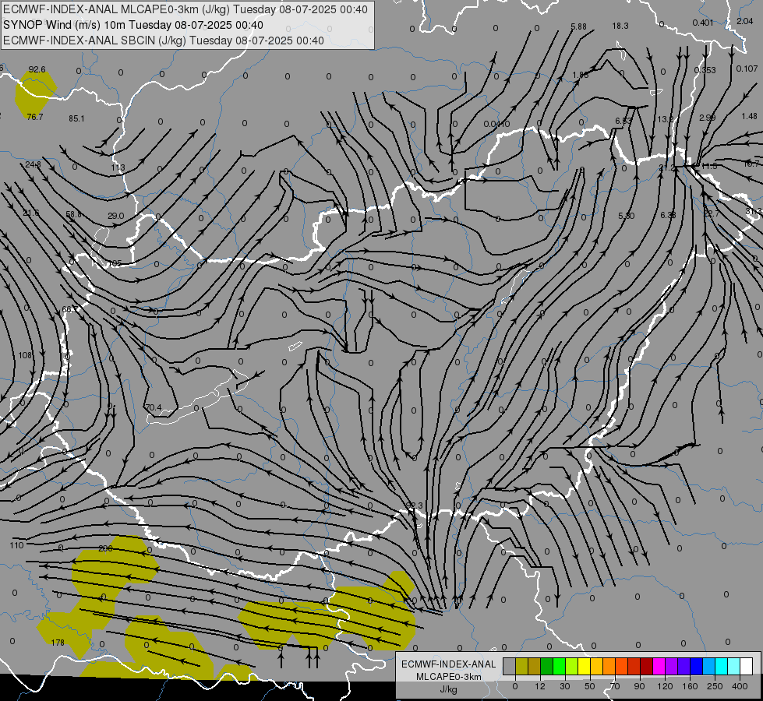Click the legend scale value 12
The image size is (763, 701).
540,686
